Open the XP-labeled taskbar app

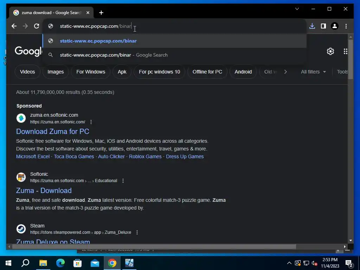coord(129,263)
